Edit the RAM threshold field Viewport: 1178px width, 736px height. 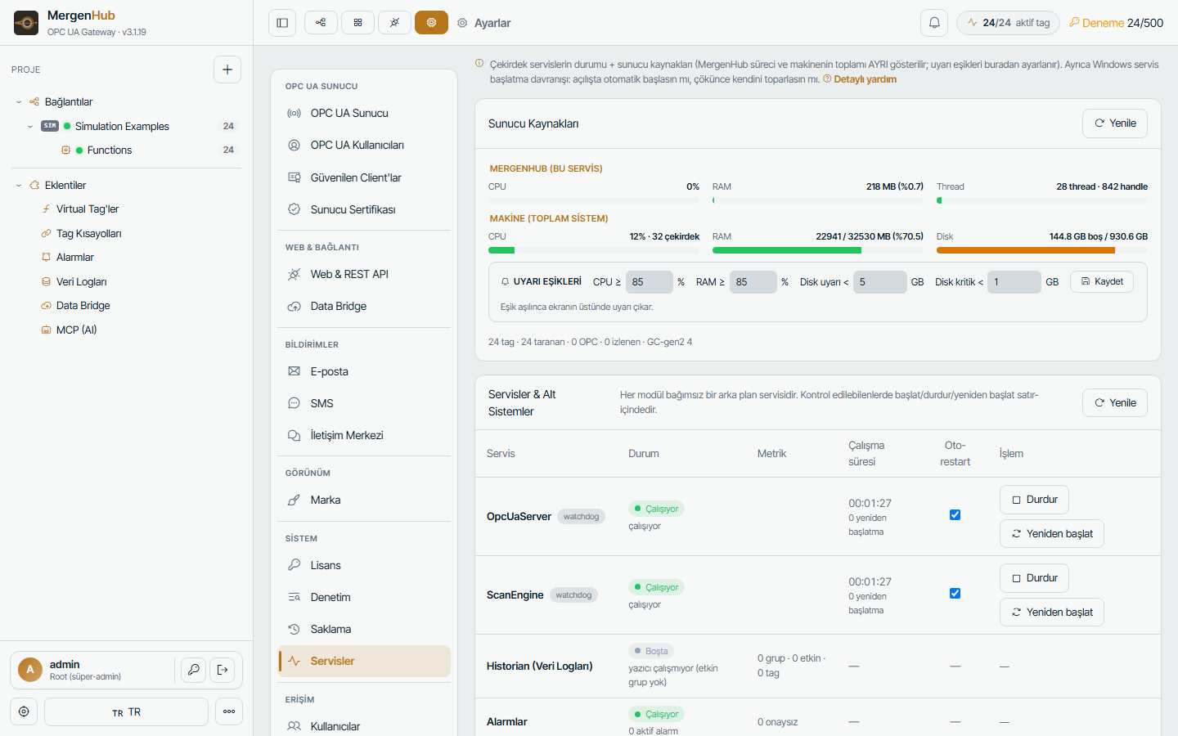[753, 282]
